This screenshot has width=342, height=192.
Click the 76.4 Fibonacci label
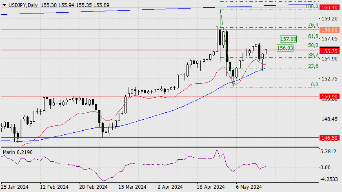click(313, 25)
